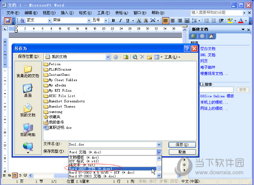Select RTF 格式 (*.rtf) option
Viewport: 254px width, 185px height.
pyautogui.click(x=113, y=161)
